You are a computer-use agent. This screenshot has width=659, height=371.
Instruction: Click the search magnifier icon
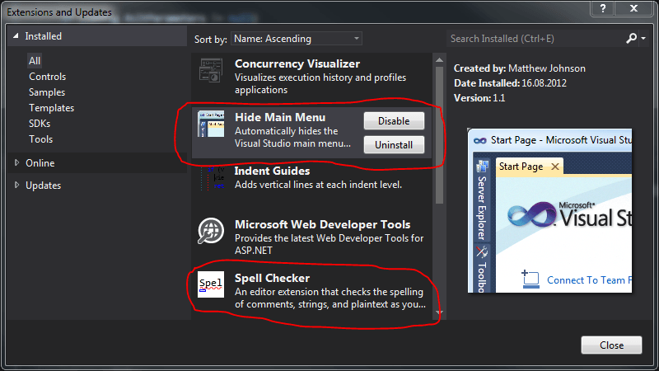(631, 38)
